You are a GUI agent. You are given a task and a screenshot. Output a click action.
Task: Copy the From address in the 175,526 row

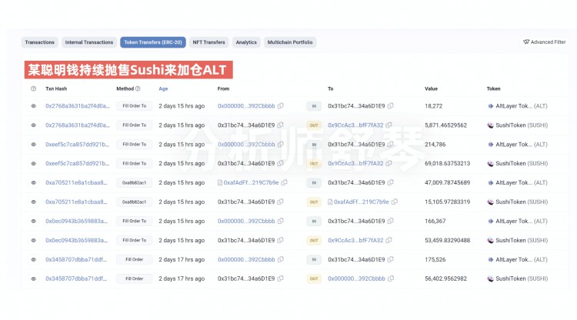tap(281, 259)
